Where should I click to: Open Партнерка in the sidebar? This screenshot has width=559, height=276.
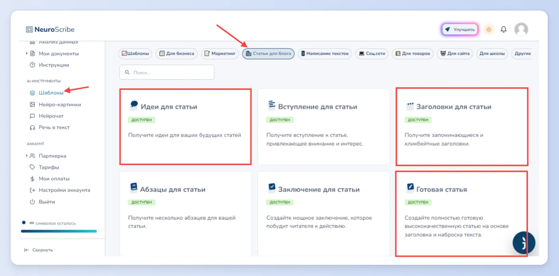[x=52, y=156]
